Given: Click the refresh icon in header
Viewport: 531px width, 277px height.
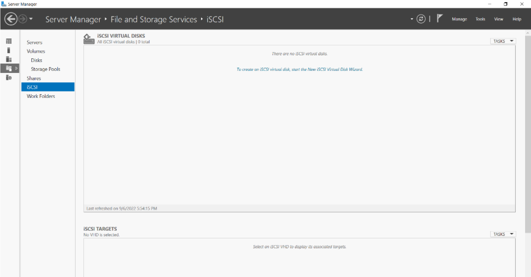Looking at the screenshot, I should pos(421,19).
